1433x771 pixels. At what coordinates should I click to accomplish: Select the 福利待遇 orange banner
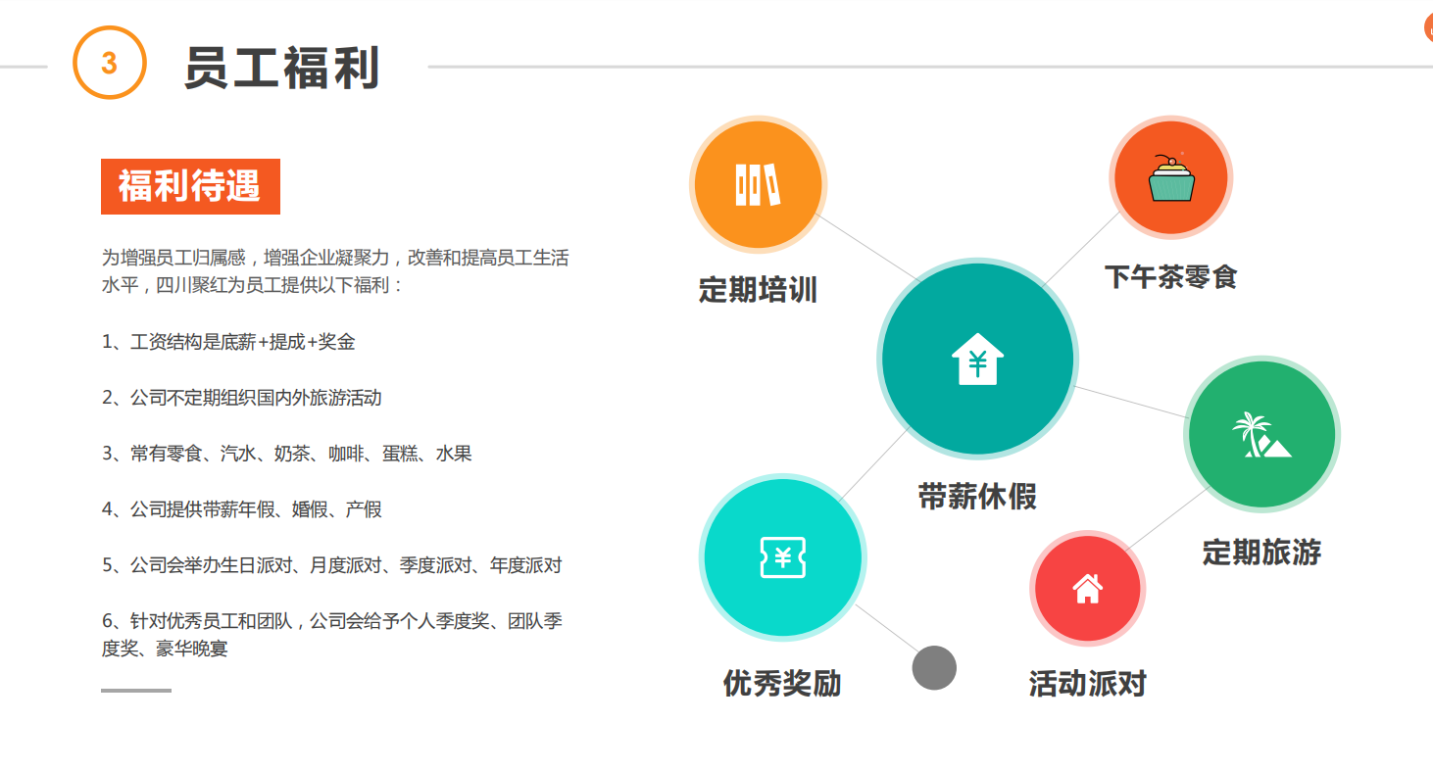coord(190,186)
